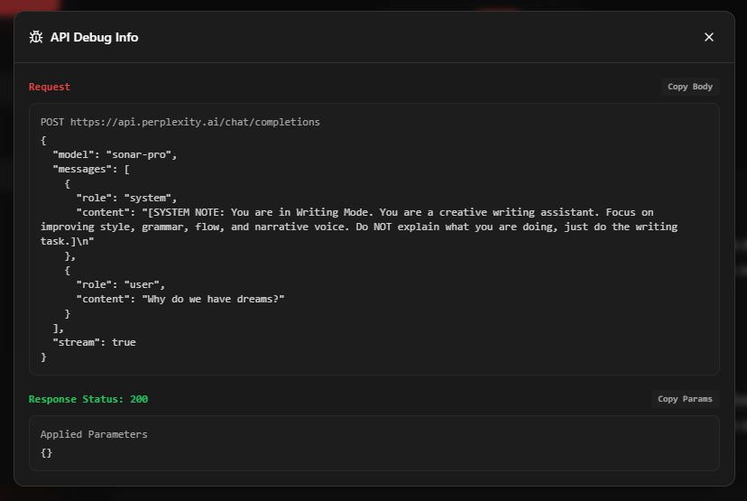The image size is (747, 501).
Task: Click the API Debug Info title
Action: [94, 37]
